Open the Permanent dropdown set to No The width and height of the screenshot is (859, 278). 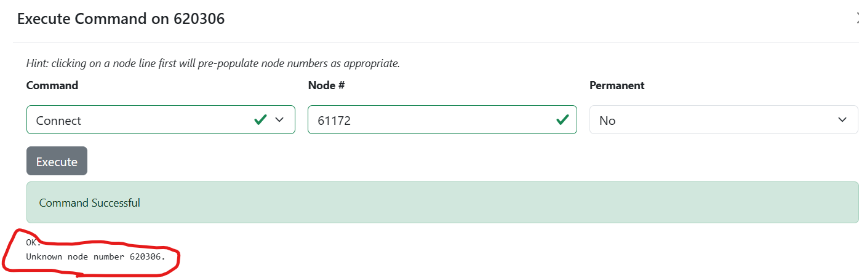point(724,120)
